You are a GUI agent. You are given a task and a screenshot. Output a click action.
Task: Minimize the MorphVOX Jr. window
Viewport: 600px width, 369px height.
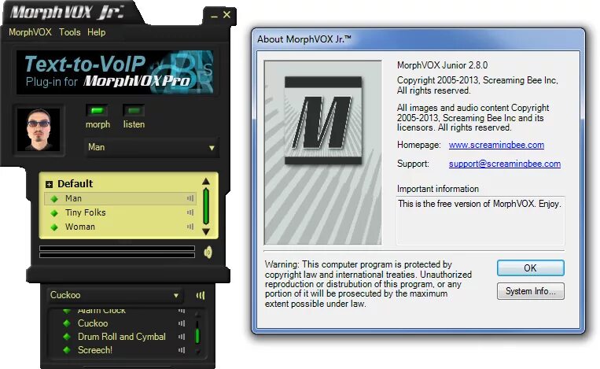(214, 16)
